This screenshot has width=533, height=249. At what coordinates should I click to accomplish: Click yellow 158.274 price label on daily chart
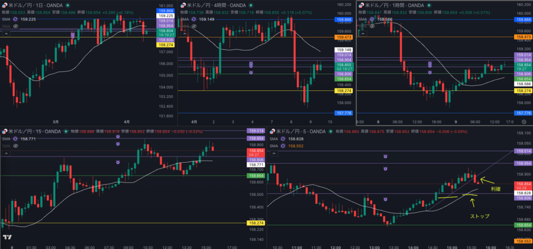click(x=165, y=45)
